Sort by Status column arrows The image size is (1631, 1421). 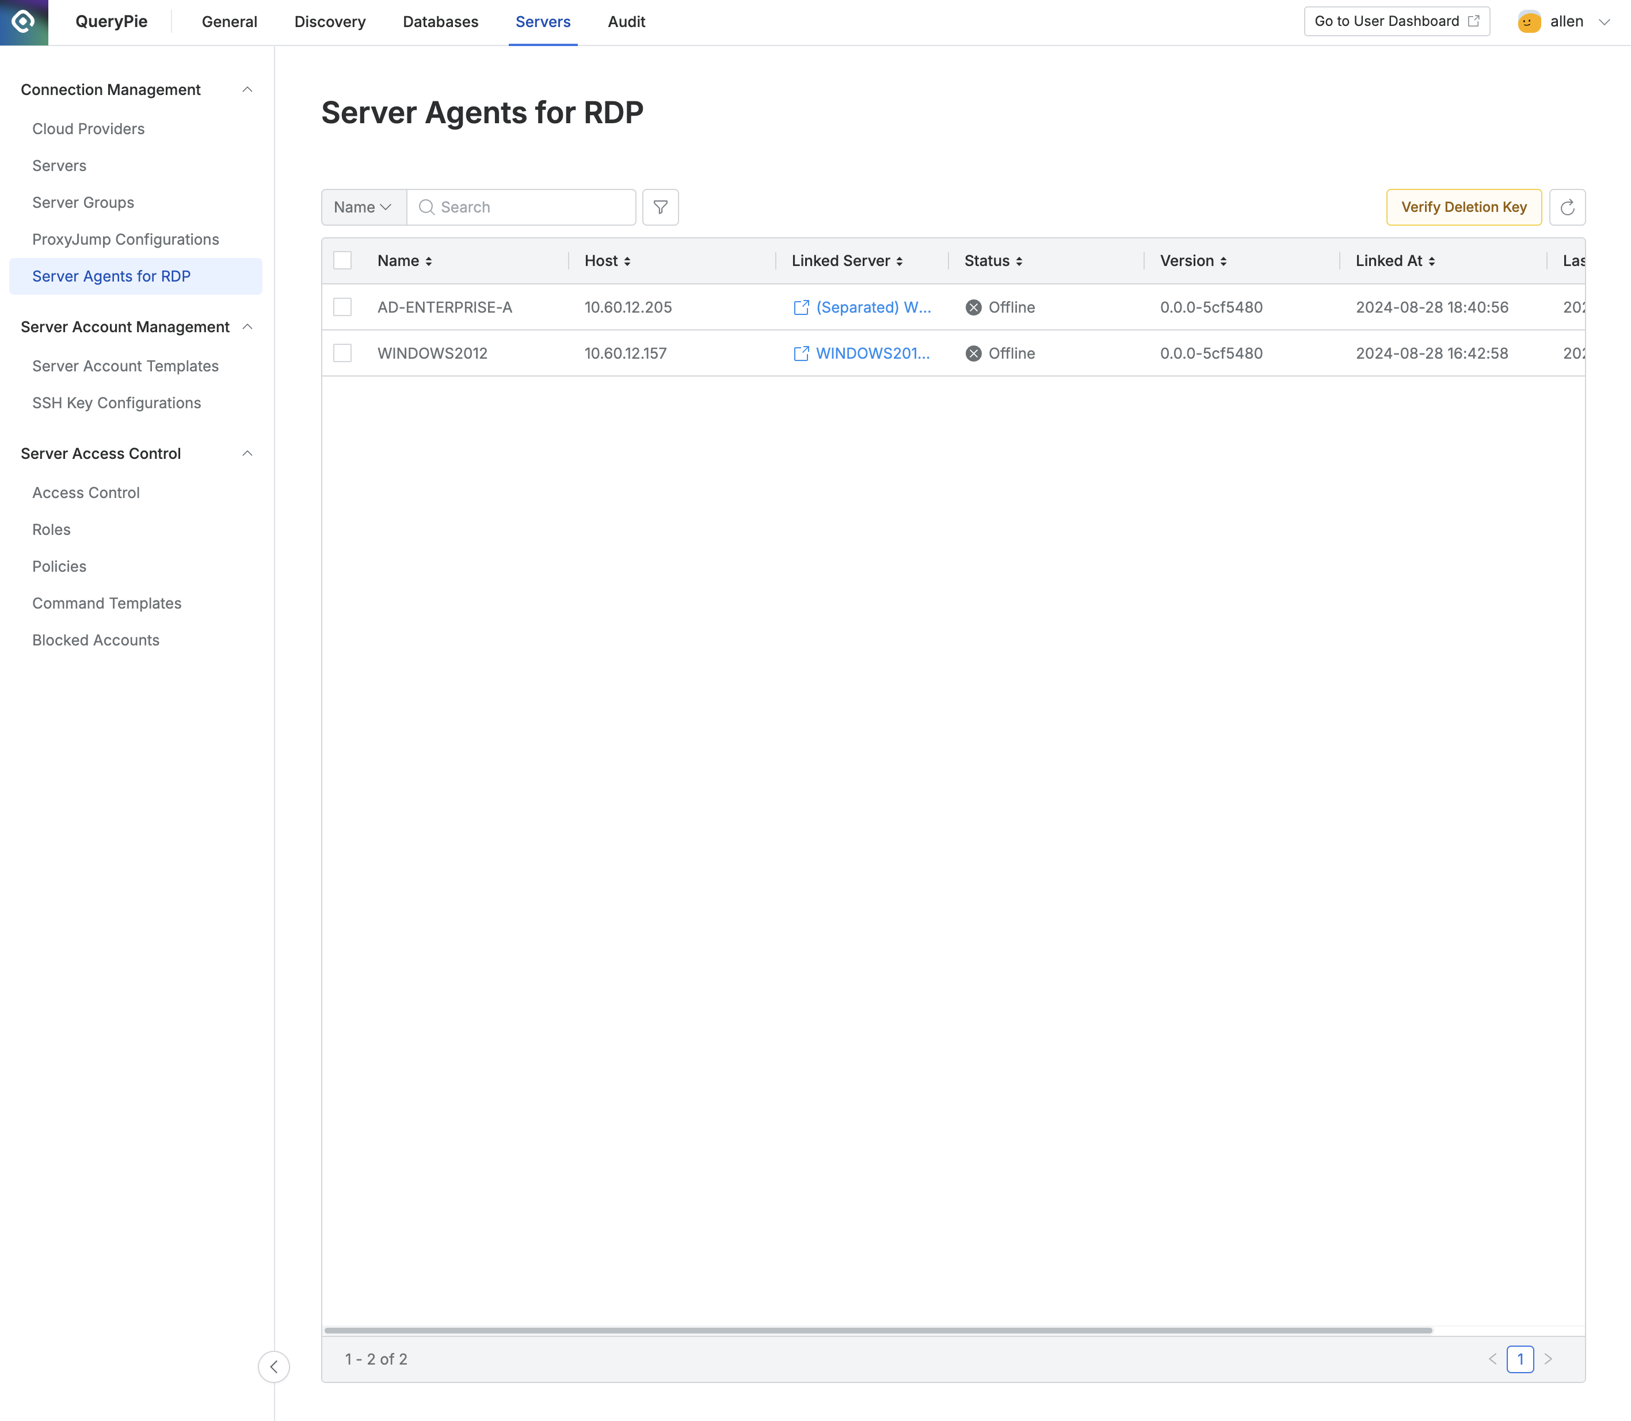point(1019,261)
